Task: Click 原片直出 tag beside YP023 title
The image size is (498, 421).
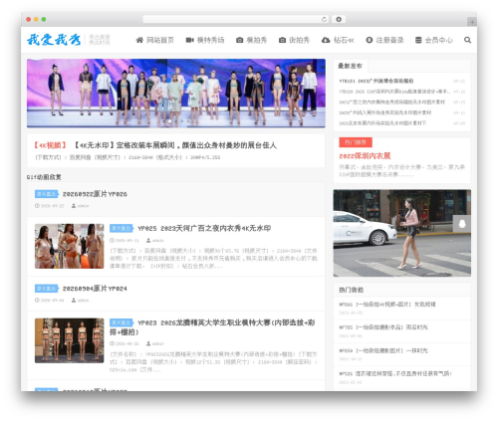Action: (x=122, y=322)
